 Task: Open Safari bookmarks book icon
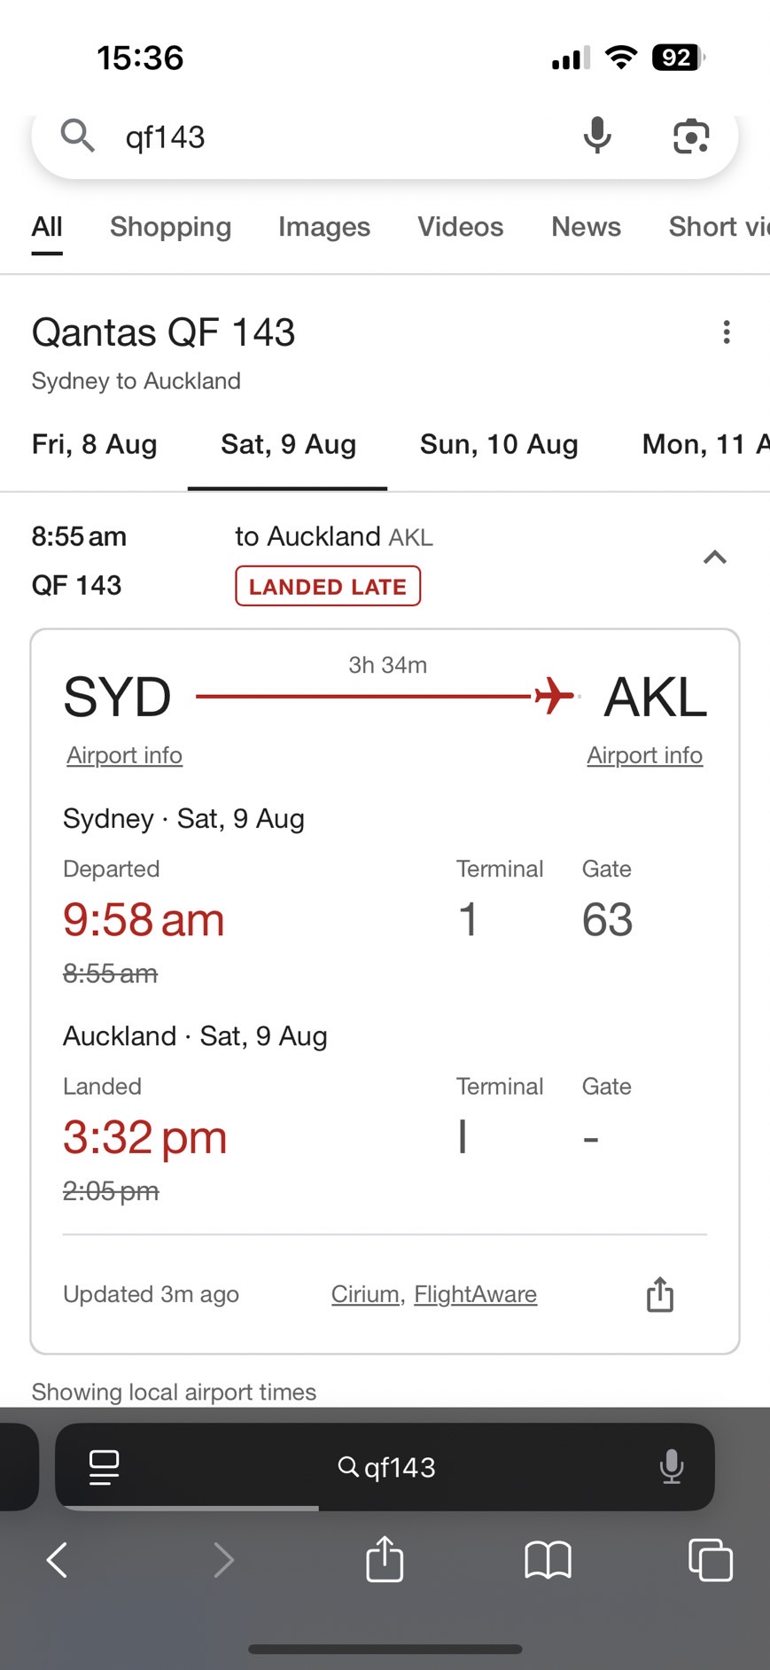(548, 1560)
